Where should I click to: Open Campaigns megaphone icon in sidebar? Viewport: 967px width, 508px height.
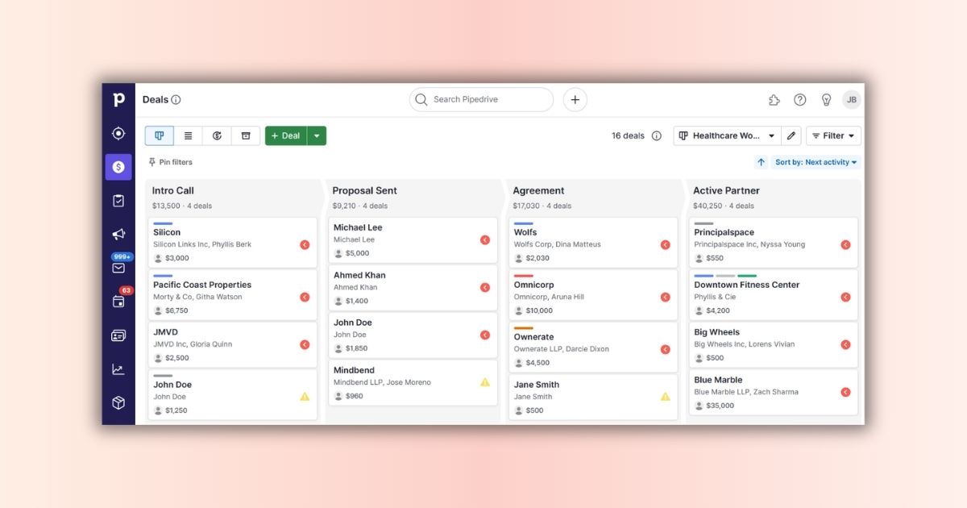click(x=118, y=235)
